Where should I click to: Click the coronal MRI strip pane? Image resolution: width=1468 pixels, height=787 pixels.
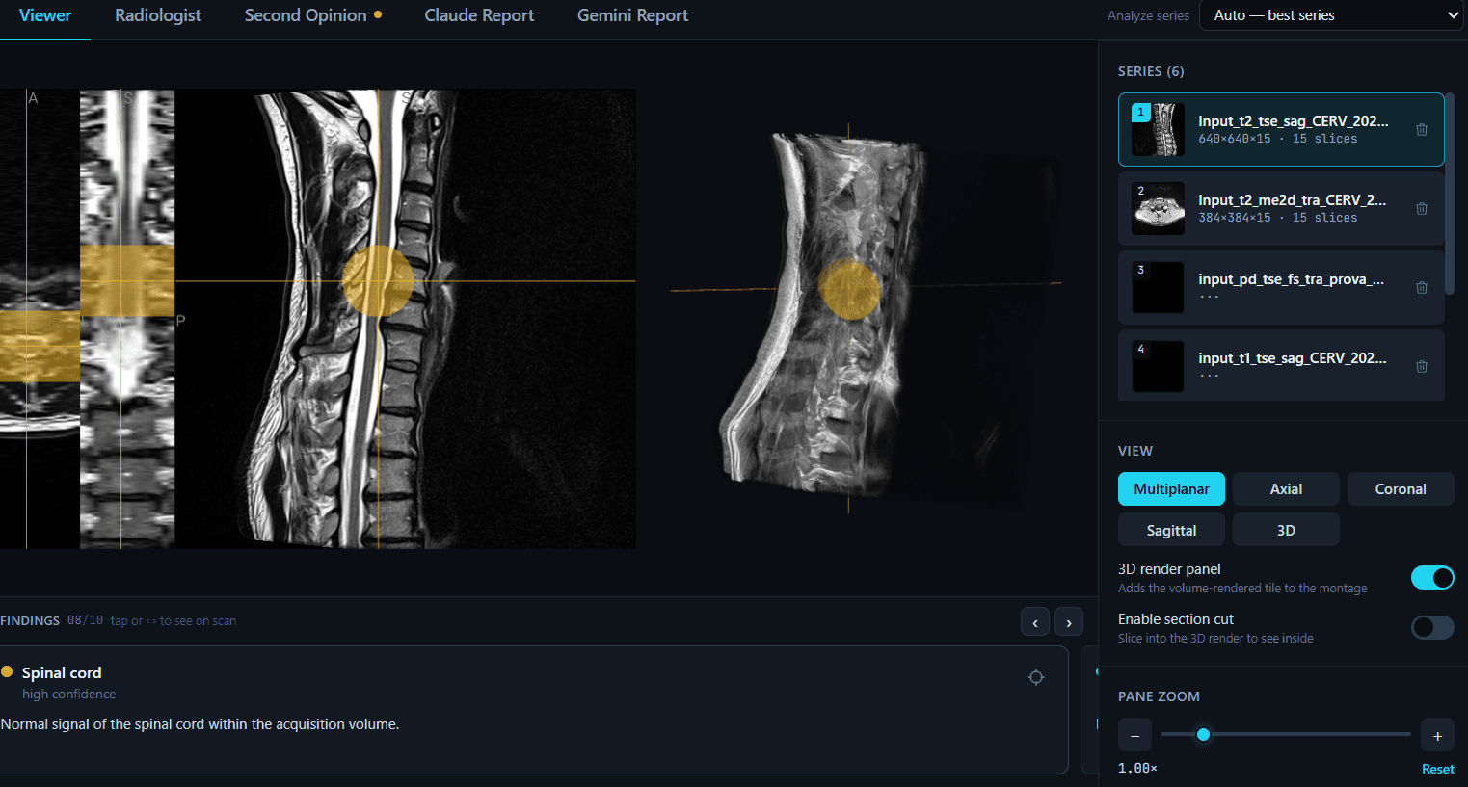pos(127,319)
